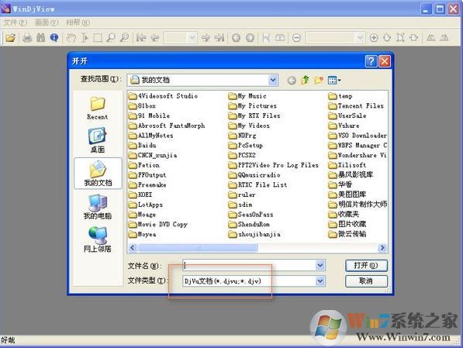Click the Open file toolbar icon
The height and width of the screenshot is (348, 463).
point(10,37)
